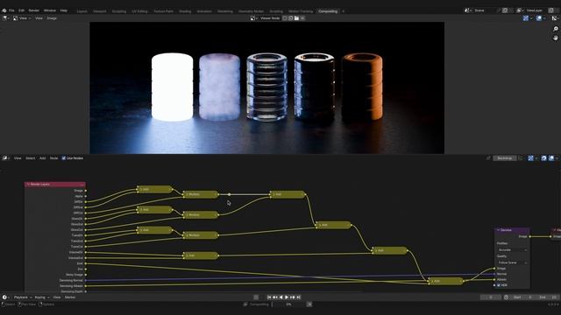Click the add view layer icon
561x315 pixels.
pos(551,10)
